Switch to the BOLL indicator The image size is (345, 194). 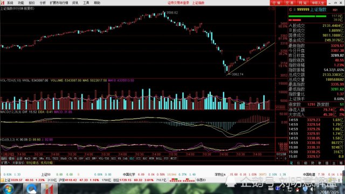pyautogui.click(x=158, y=158)
